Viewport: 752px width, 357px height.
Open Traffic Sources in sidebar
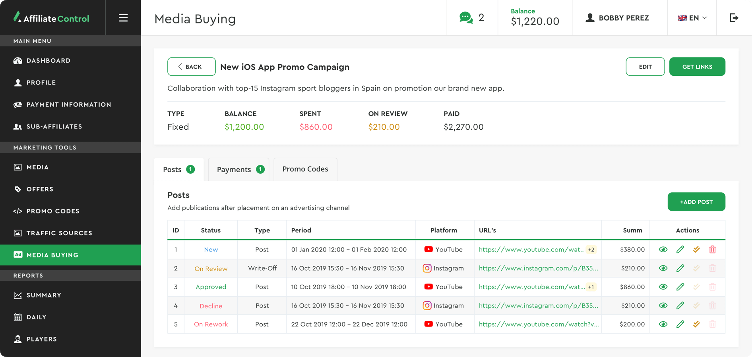click(59, 233)
